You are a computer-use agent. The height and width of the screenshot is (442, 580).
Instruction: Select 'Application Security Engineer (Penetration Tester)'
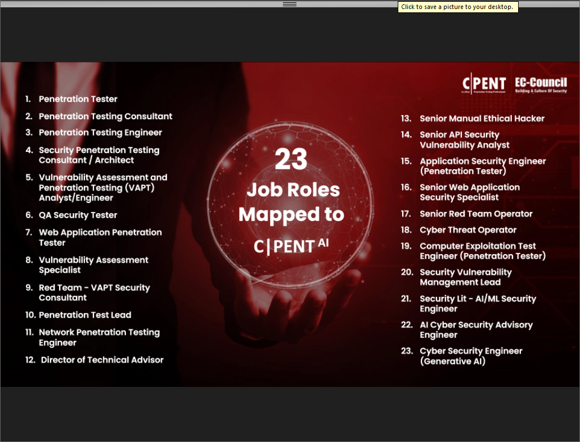(483, 166)
